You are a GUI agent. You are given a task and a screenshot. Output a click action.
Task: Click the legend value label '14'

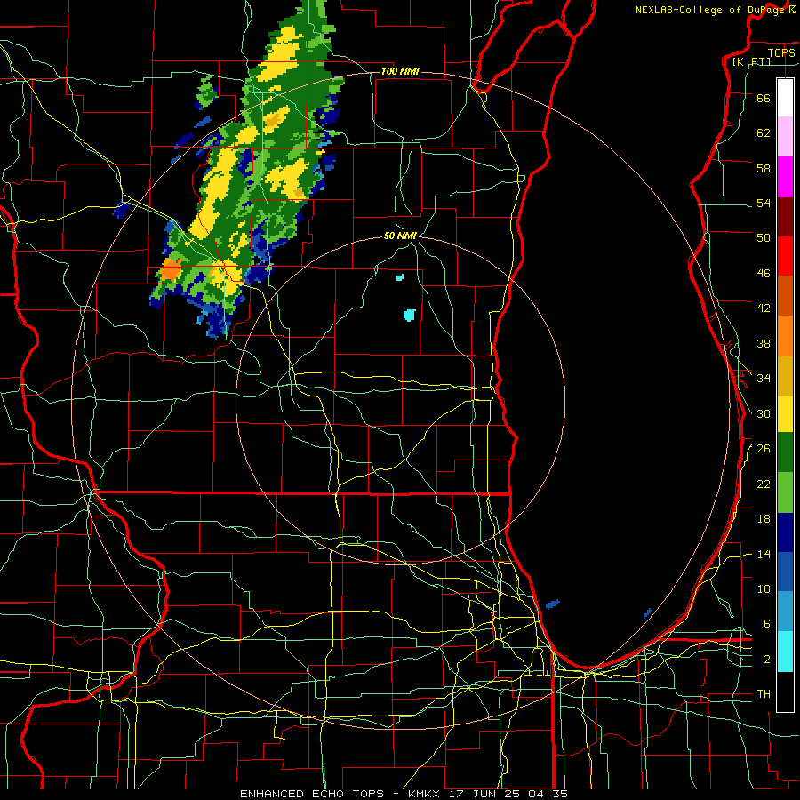[764, 554]
